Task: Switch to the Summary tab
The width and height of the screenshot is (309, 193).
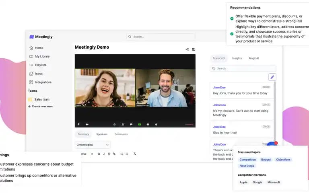Action: coord(83,134)
